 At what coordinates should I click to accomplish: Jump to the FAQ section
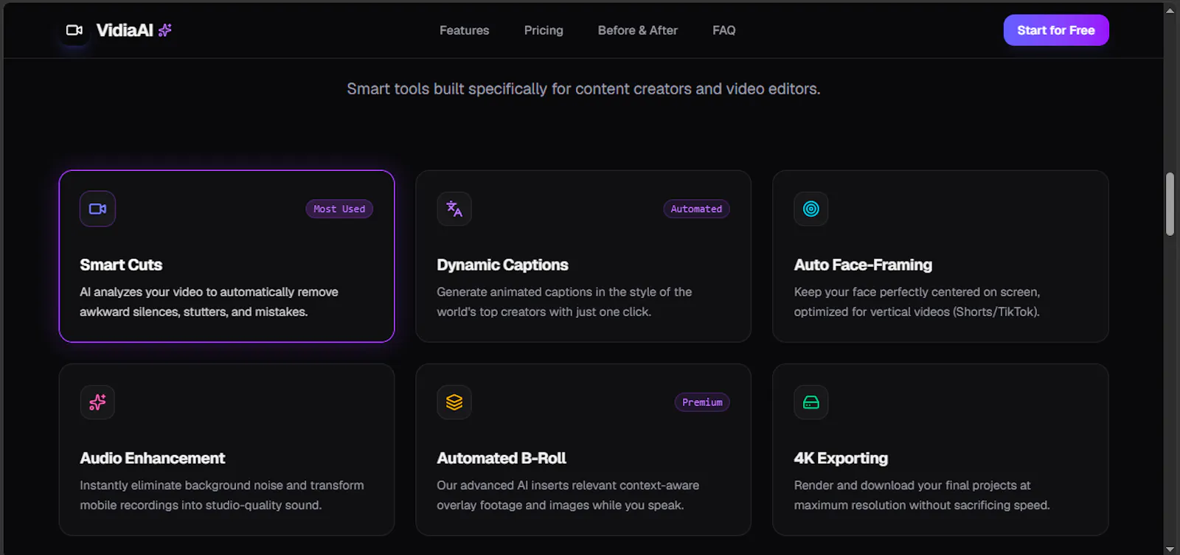click(x=724, y=30)
